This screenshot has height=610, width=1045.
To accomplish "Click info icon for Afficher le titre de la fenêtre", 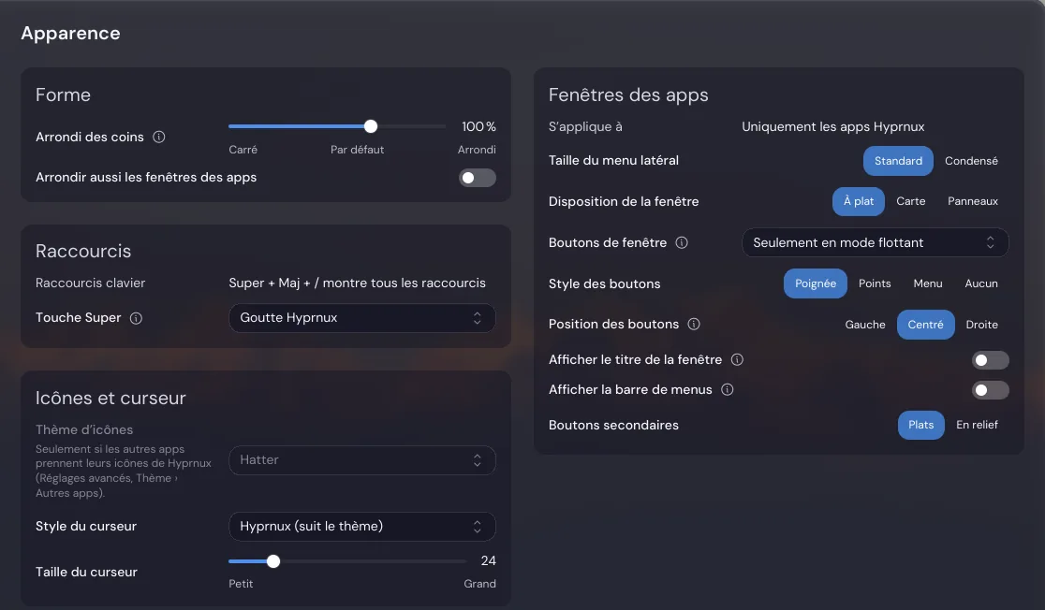I will [737, 359].
